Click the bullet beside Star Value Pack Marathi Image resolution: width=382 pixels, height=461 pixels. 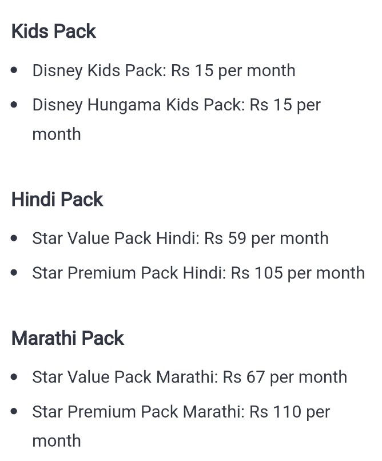14,377
